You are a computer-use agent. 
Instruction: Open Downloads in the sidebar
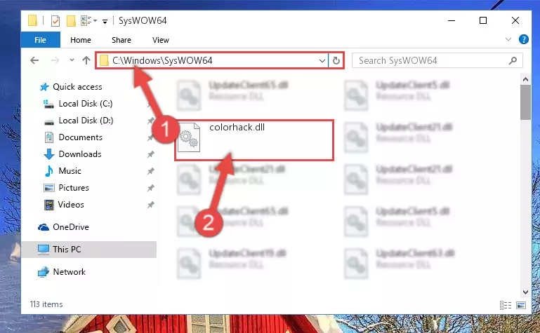pos(80,154)
